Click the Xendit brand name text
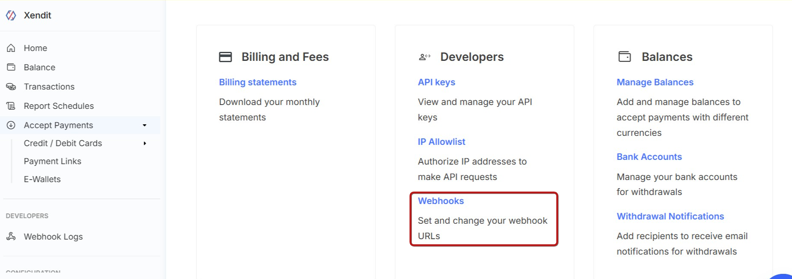The width and height of the screenshot is (792, 279). 37,15
